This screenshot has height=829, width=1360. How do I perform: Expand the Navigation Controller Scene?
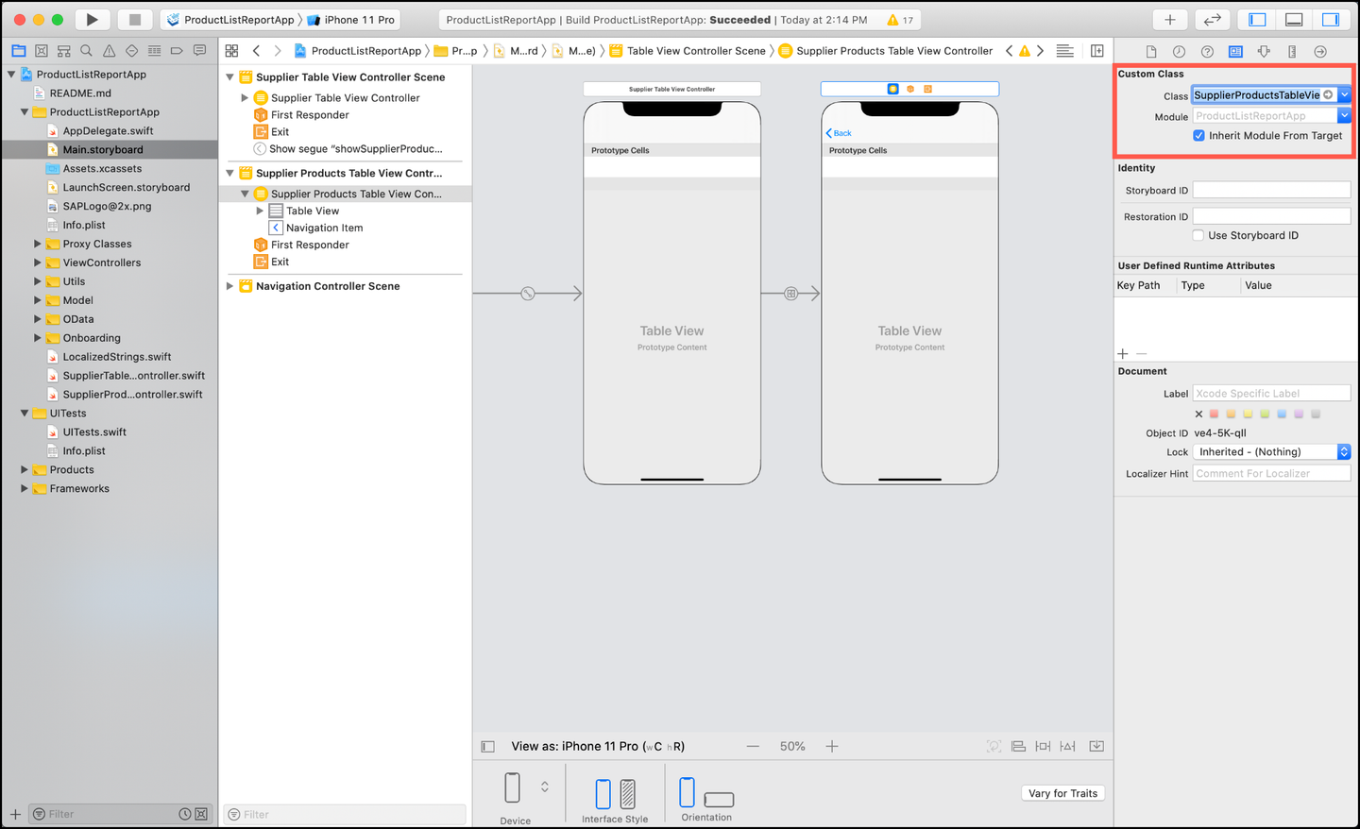229,286
